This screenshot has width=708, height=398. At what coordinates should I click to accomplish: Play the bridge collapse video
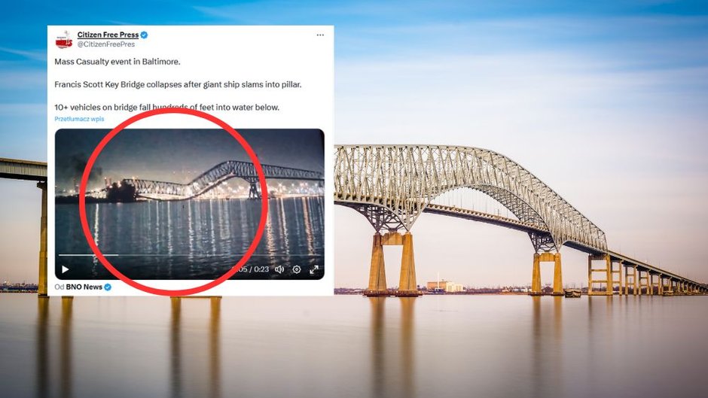[65, 269]
